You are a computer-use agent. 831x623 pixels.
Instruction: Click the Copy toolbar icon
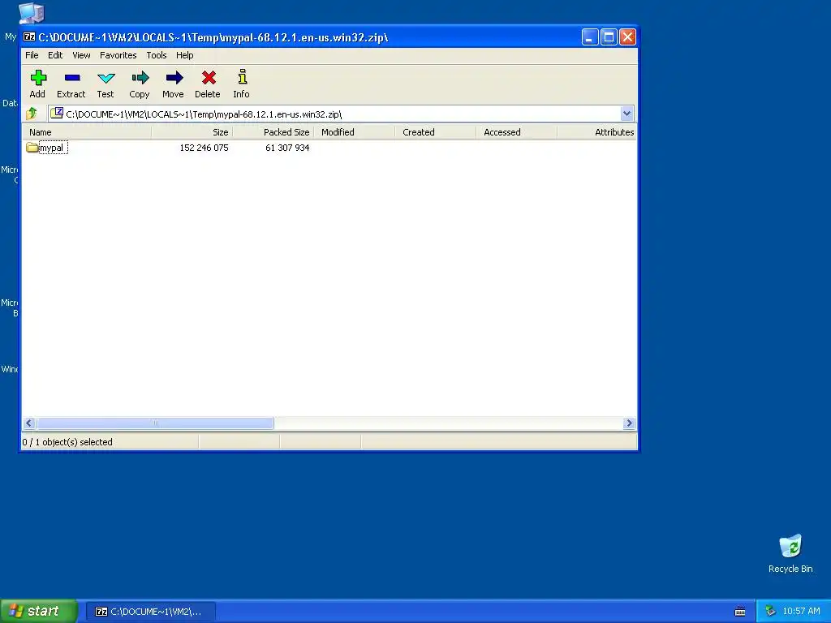pyautogui.click(x=140, y=78)
